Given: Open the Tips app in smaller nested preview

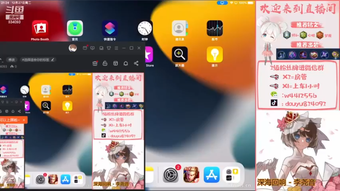Looking at the screenshot, I should (x=67, y=106).
